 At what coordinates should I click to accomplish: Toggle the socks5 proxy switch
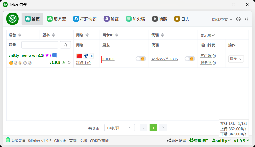189,59
